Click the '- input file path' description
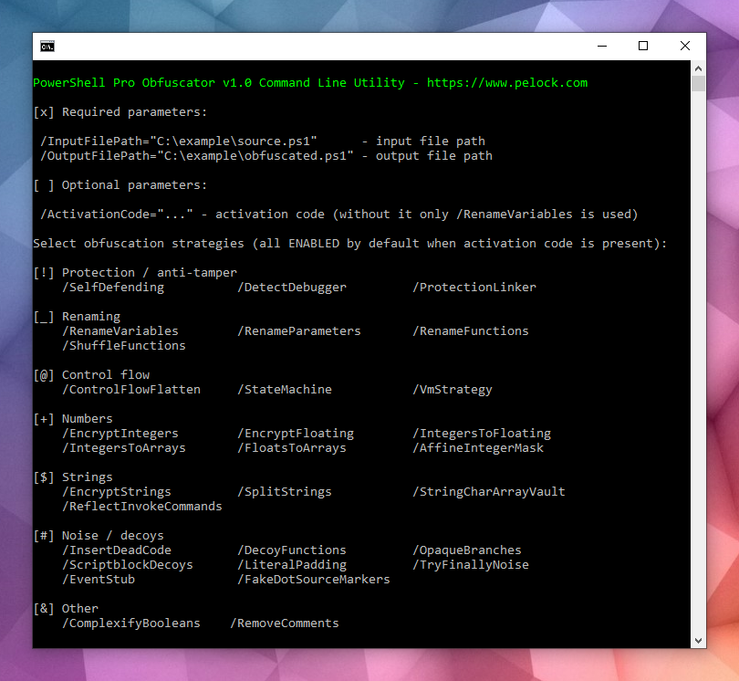The image size is (739, 681). (x=423, y=141)
